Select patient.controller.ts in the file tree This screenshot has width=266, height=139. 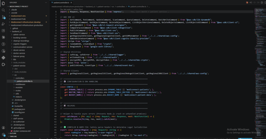tap(28, 81)
